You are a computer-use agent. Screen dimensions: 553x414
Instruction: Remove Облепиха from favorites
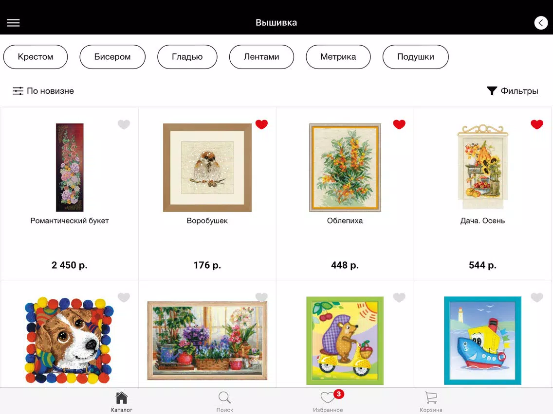(399, 124)
